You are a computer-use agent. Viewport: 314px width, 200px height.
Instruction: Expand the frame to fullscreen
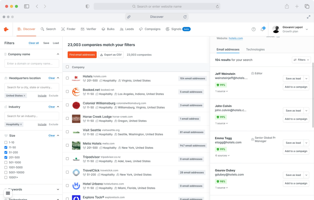point(308,17)
